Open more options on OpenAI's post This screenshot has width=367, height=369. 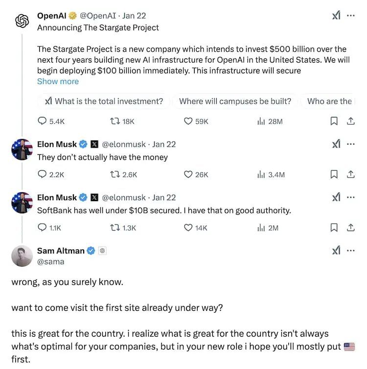pyautogui.click(x=350, y=16)
